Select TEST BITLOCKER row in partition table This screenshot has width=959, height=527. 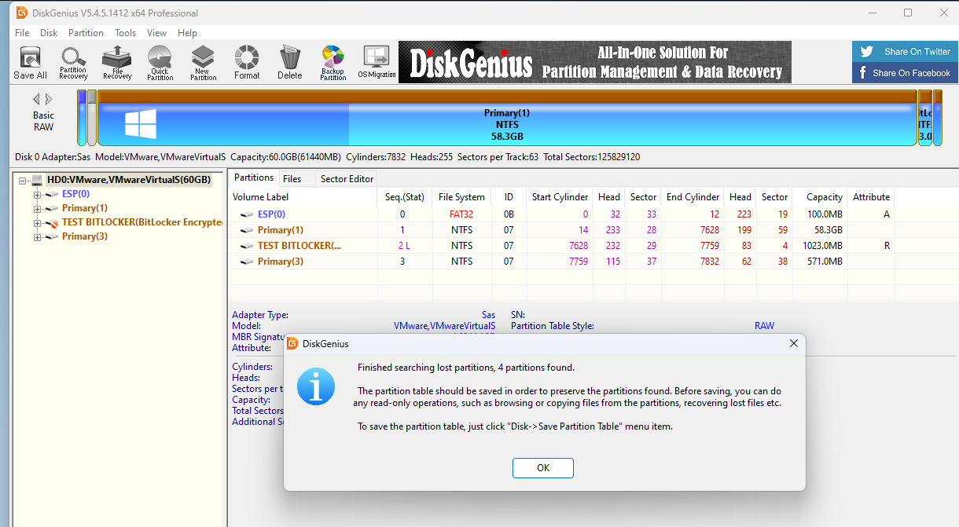tap(562, 246)
